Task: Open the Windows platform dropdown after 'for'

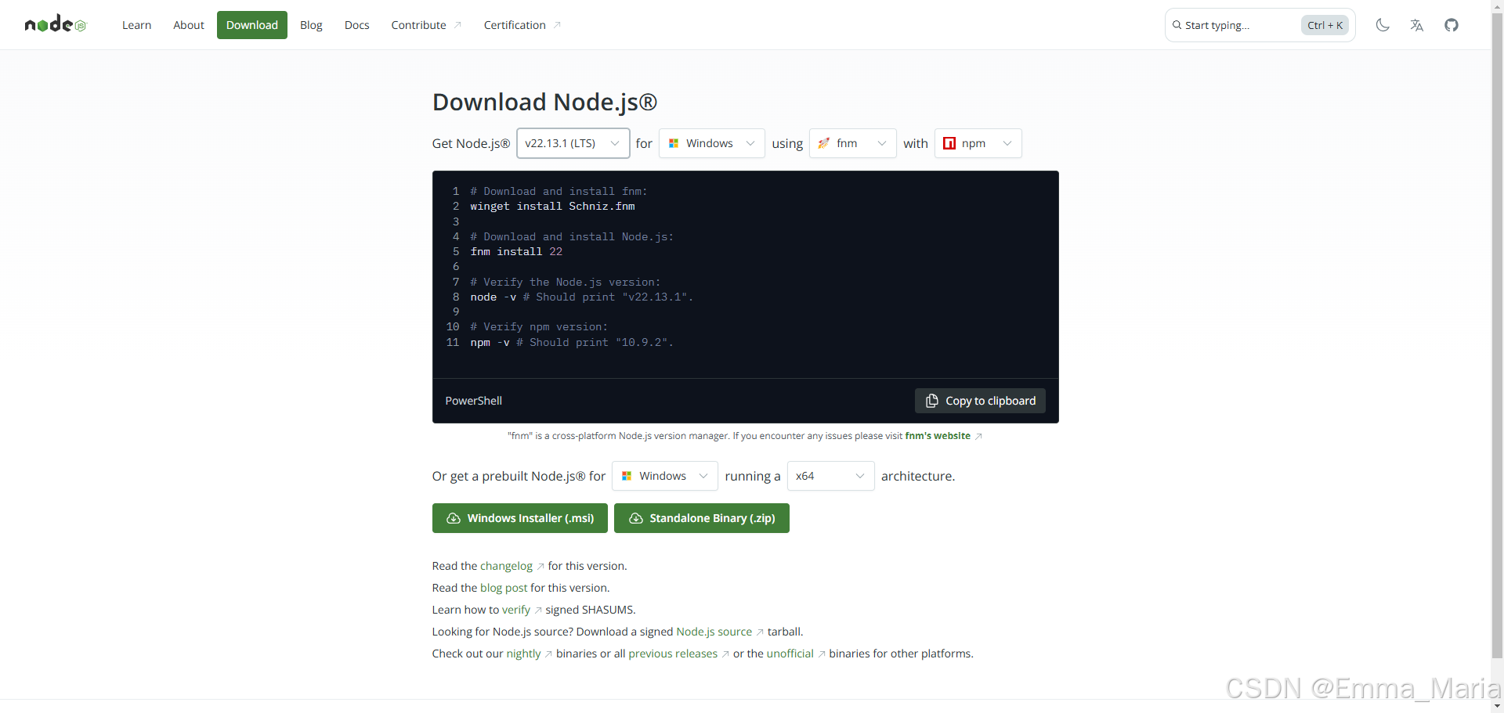Action: point(712,143)
